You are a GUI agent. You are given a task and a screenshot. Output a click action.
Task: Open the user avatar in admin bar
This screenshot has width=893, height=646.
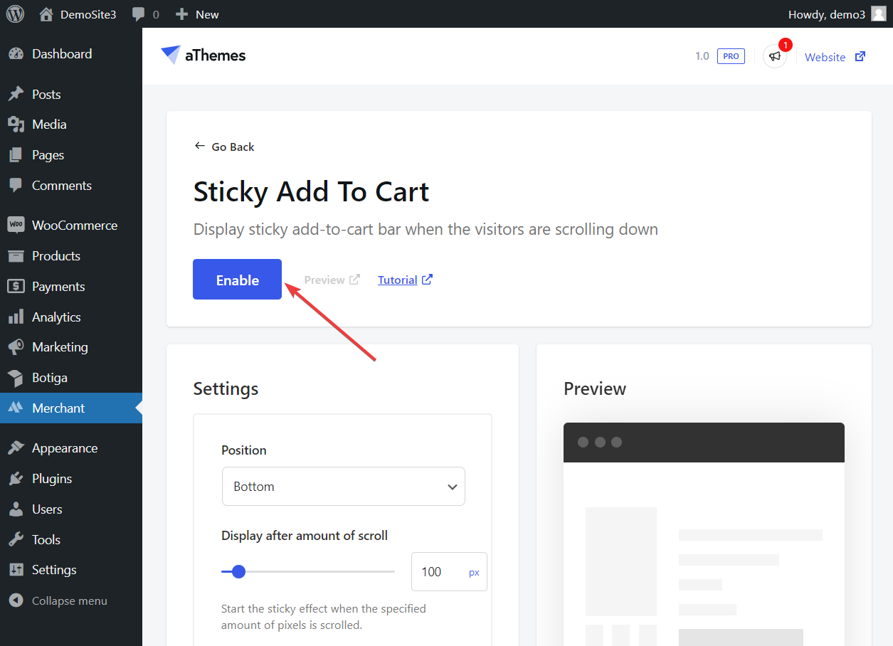tap(879, 14)
